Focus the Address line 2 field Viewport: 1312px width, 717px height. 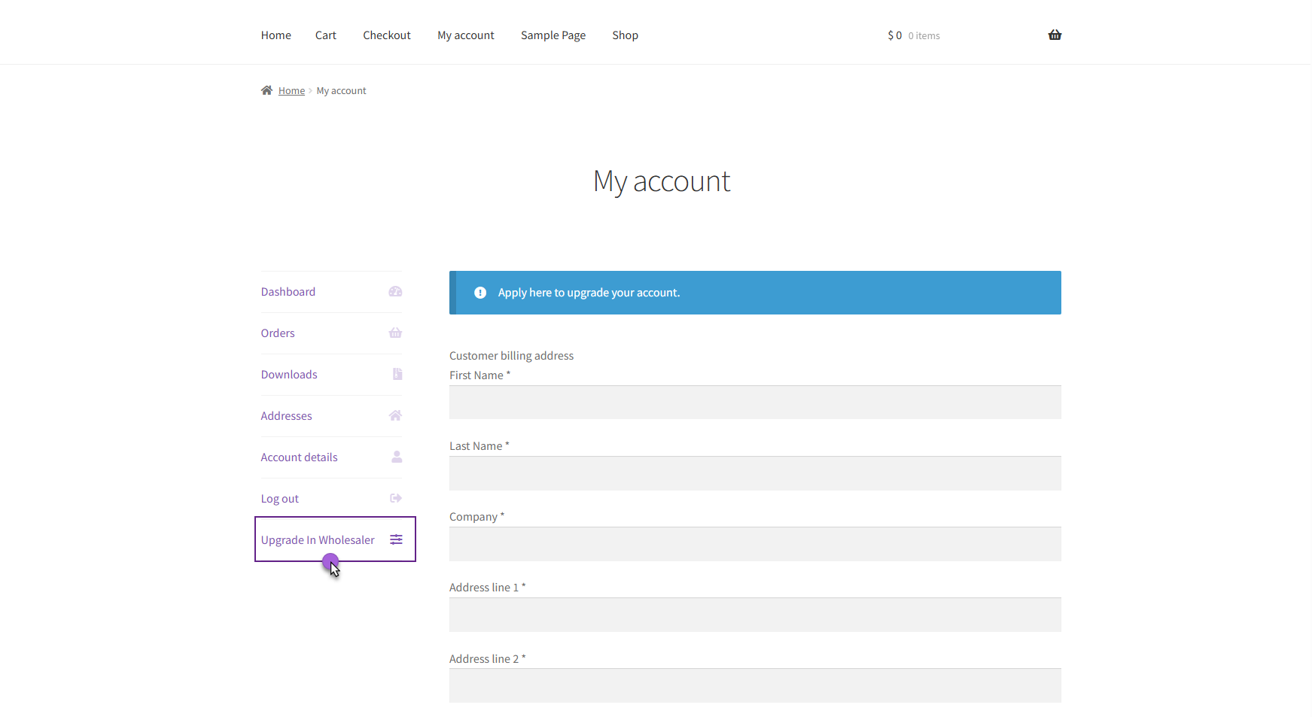point(755,685)
